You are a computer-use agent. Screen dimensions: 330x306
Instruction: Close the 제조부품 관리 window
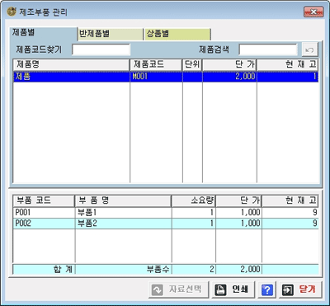point(313,12)
